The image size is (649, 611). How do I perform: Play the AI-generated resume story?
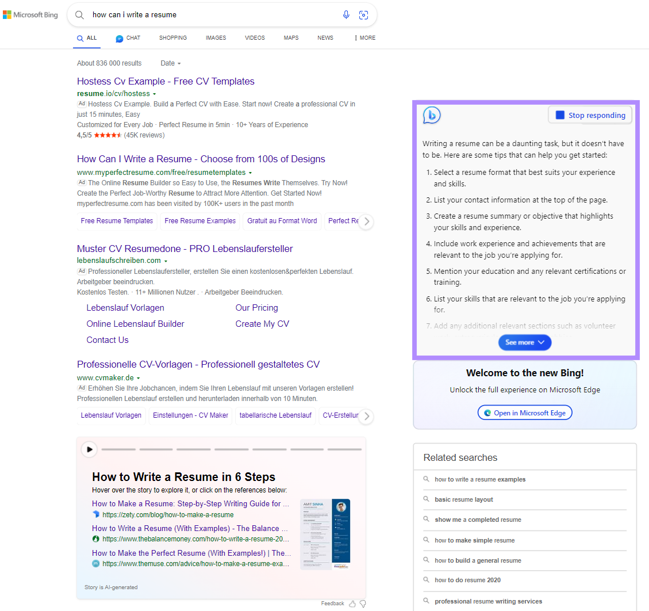pyautogui.click(x=89, y=449)
